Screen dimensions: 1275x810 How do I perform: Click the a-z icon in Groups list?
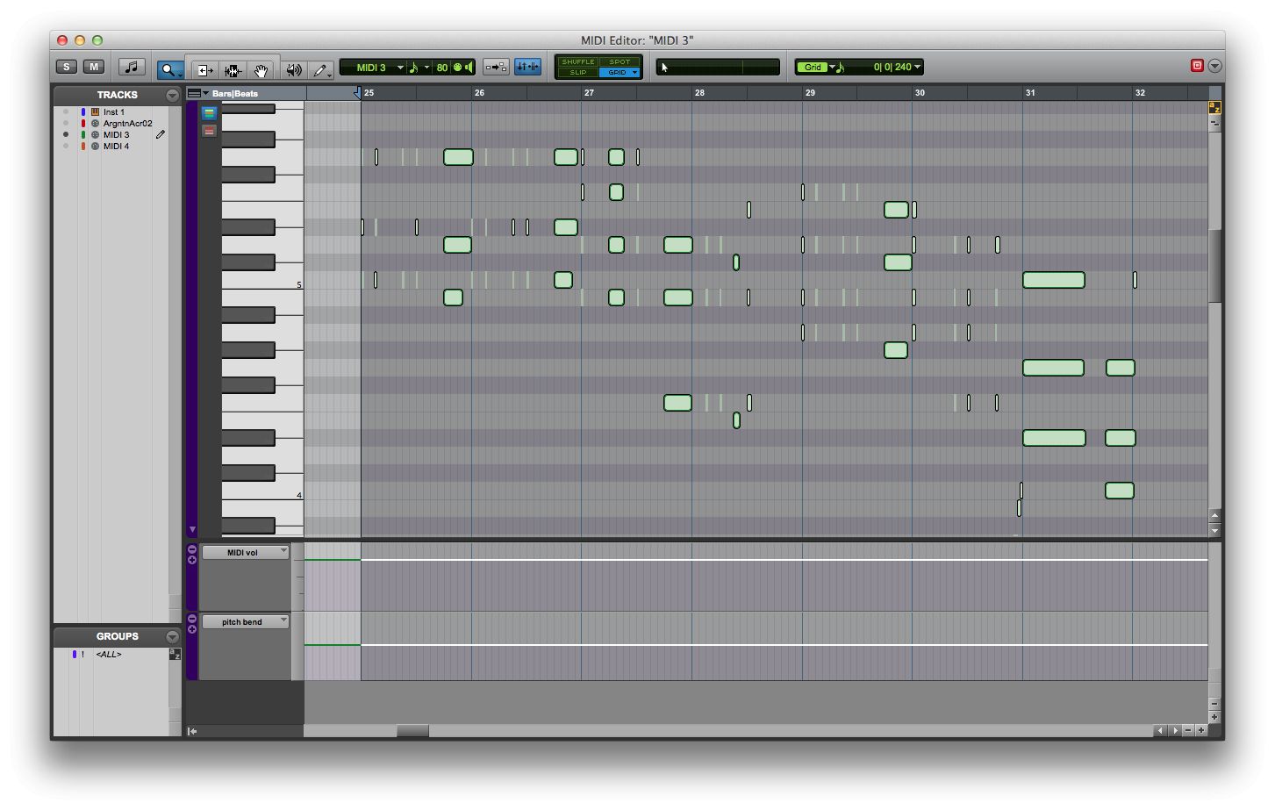(x=175, y=655)
